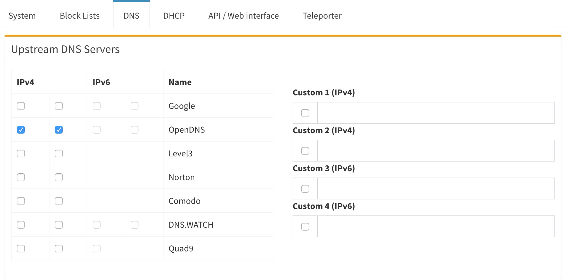Open the DHCP tab
The height and width of the screenshot is (280, 566).
point(174,16)
